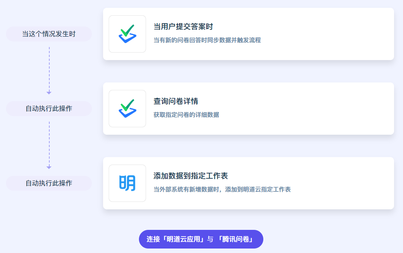
Task: Click the Tencent Survey icon beside 查询问卷详情
Action: click(127, 109)
